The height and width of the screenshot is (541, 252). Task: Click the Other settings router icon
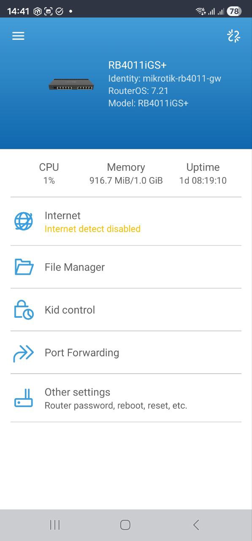coord(24,397)
